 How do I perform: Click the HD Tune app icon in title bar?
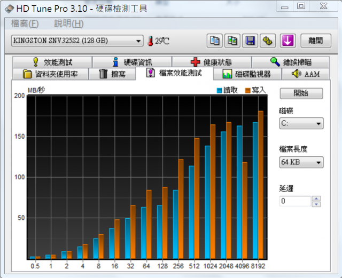pos(10,9)
